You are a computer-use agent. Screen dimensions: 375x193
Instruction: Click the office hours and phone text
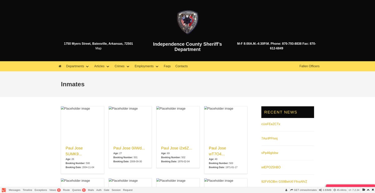point(277,46)
